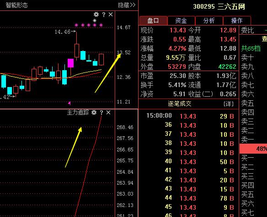Open the 分析 tab
The height and width of the screenshot is (217, 267).
point(209,21)
